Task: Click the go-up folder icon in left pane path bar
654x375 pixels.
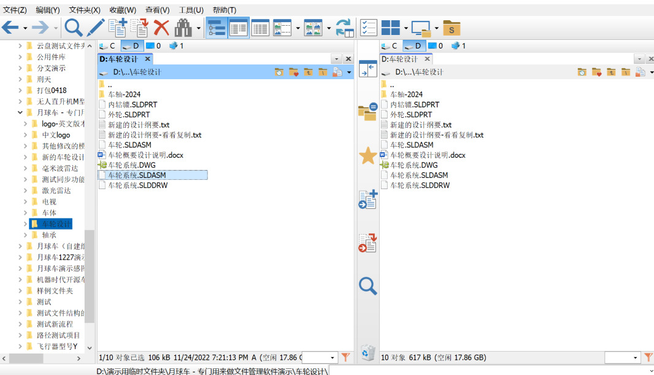Action: tap(308, 72)
